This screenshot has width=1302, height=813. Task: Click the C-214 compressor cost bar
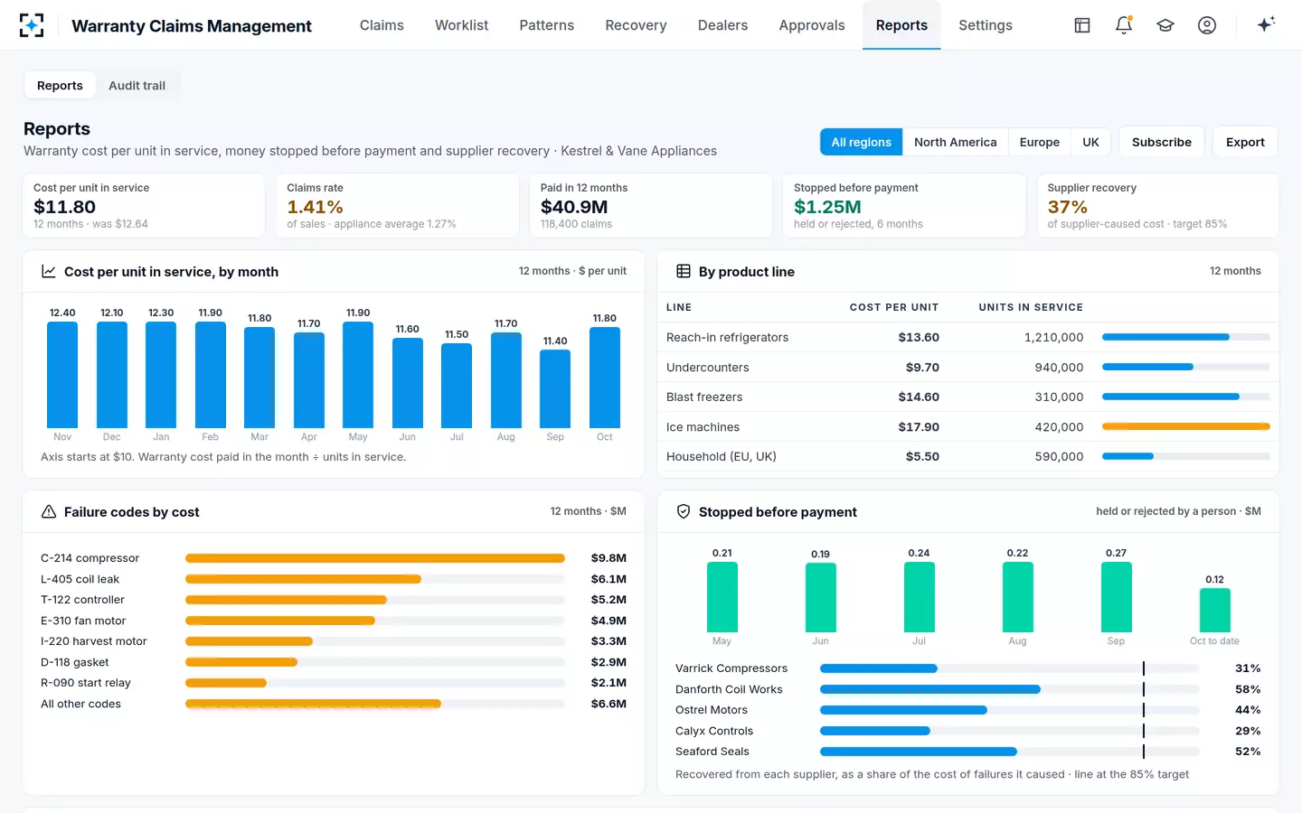pyautogui.click(x=375, y=558)
